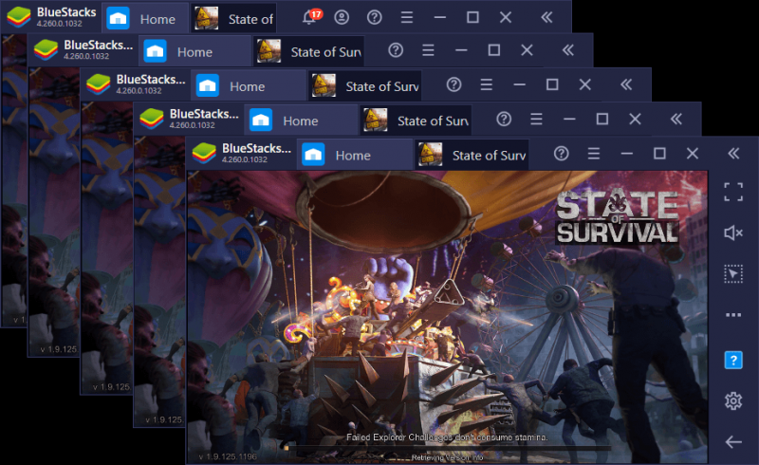Select State of Sur tab in the fourth window

(416, 121)
